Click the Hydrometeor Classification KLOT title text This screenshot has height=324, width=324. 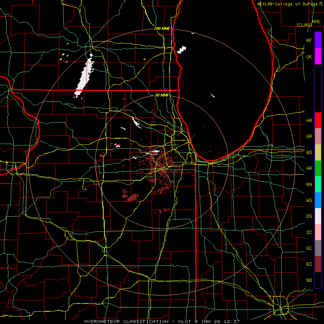tap(162, 321)
